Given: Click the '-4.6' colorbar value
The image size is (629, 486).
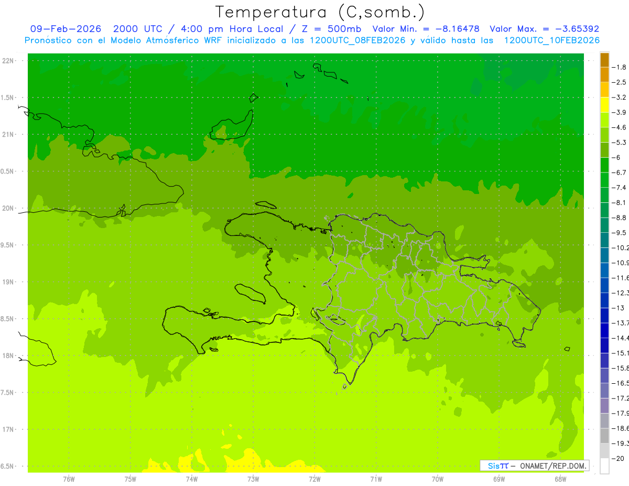Looking at the screenshot, I should (620, 127).
